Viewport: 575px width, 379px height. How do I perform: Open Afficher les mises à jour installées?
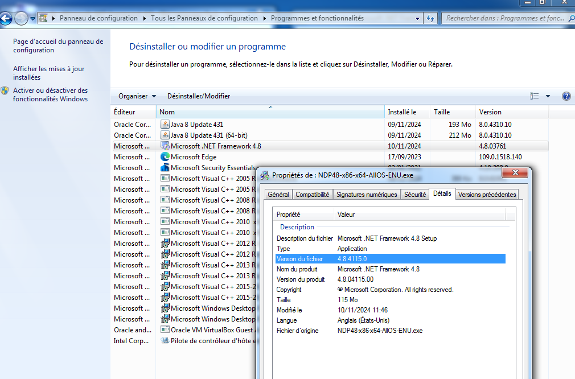point(49,73)
